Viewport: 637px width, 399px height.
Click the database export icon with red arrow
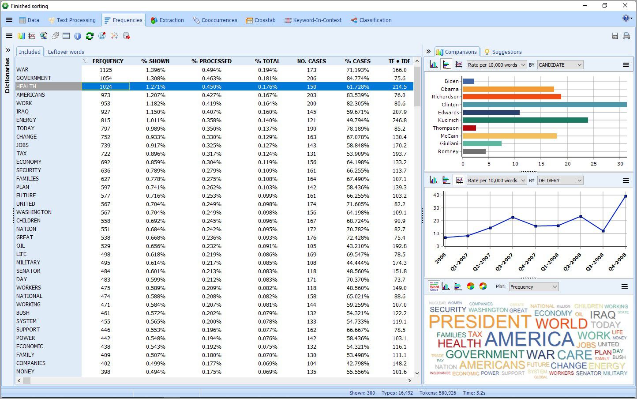point(127,36)
